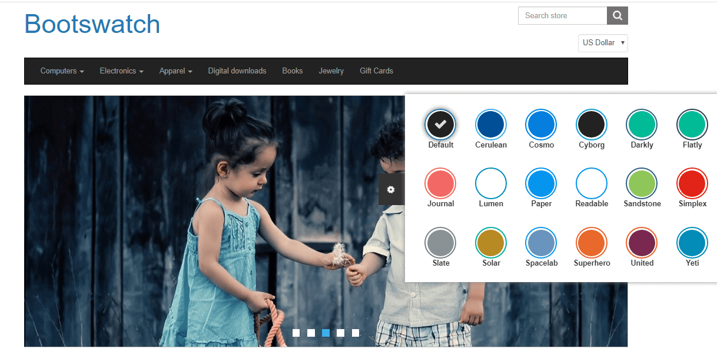Image resolution: width=717 pixels, height=362 pixels.
Task: Select the Superhero theme circle
Action: (592, 242)
